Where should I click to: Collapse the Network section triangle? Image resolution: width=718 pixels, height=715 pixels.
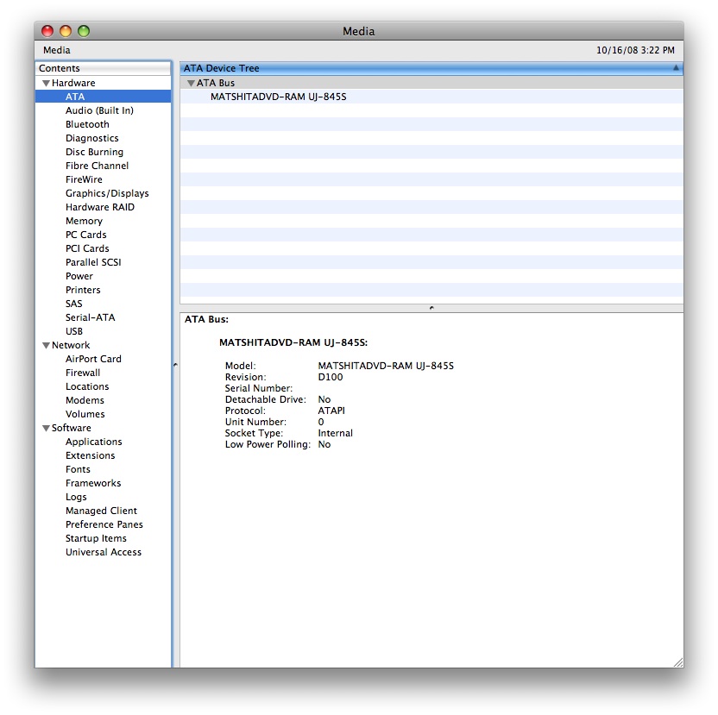(46, 346)
